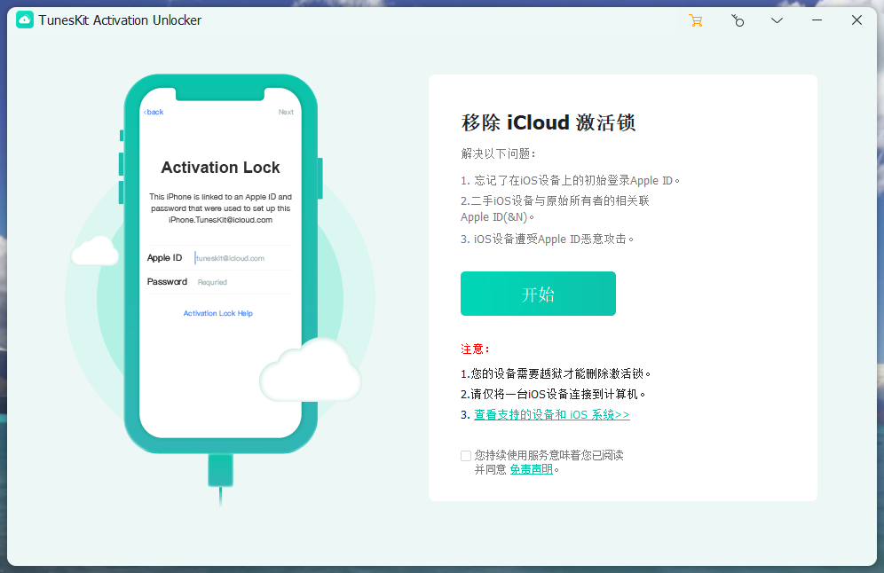Click the Activation Lock title on phone
The height and width of the screenshot is (573, 884).
(220, 168)
